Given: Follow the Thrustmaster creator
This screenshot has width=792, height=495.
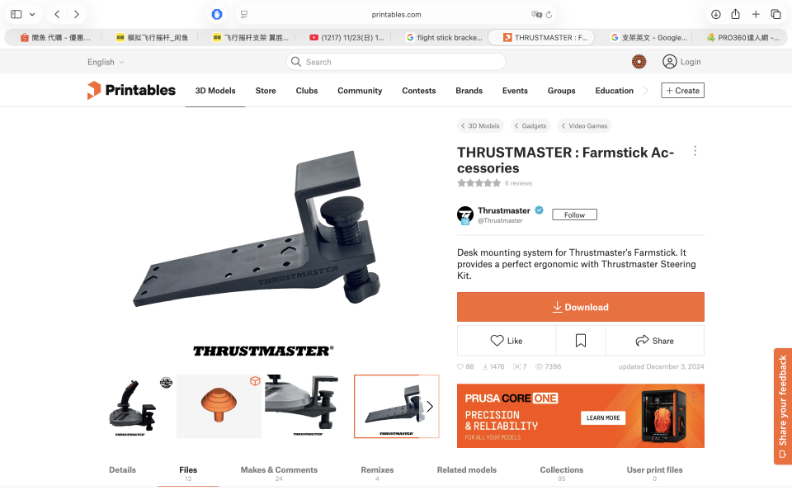Looking at the screenshot, I should 574,214.
